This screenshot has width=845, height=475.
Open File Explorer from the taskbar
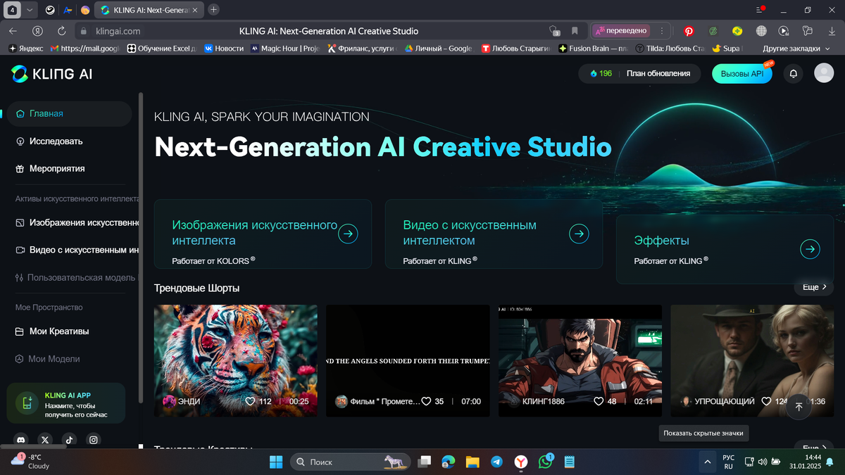(x=472, y=462)
